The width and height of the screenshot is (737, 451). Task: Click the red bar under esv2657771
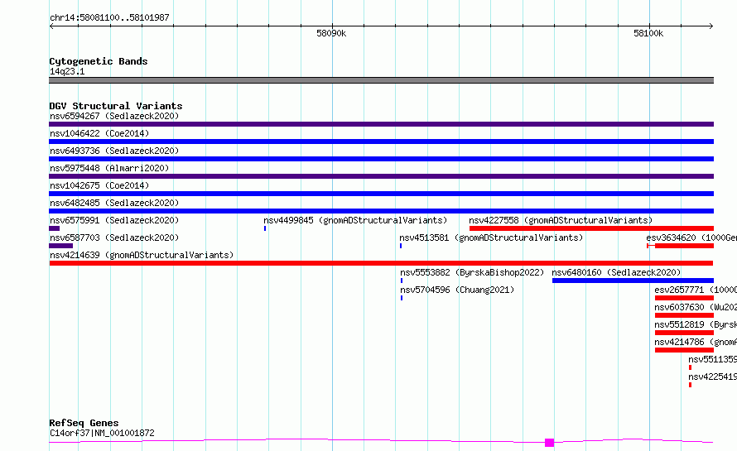pyautogui.click(x=684, y=298)
